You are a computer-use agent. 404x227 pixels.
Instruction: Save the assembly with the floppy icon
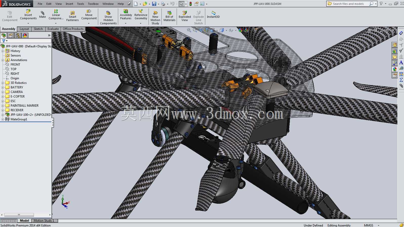(x=154, y=4)
